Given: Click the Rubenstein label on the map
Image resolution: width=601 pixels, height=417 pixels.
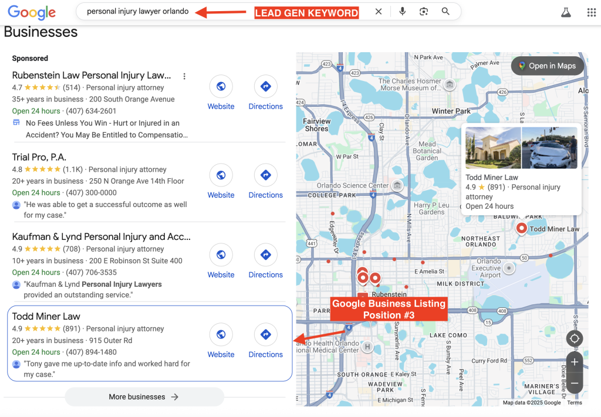Looking at the screenshot, I should click(x=389, y=294).
